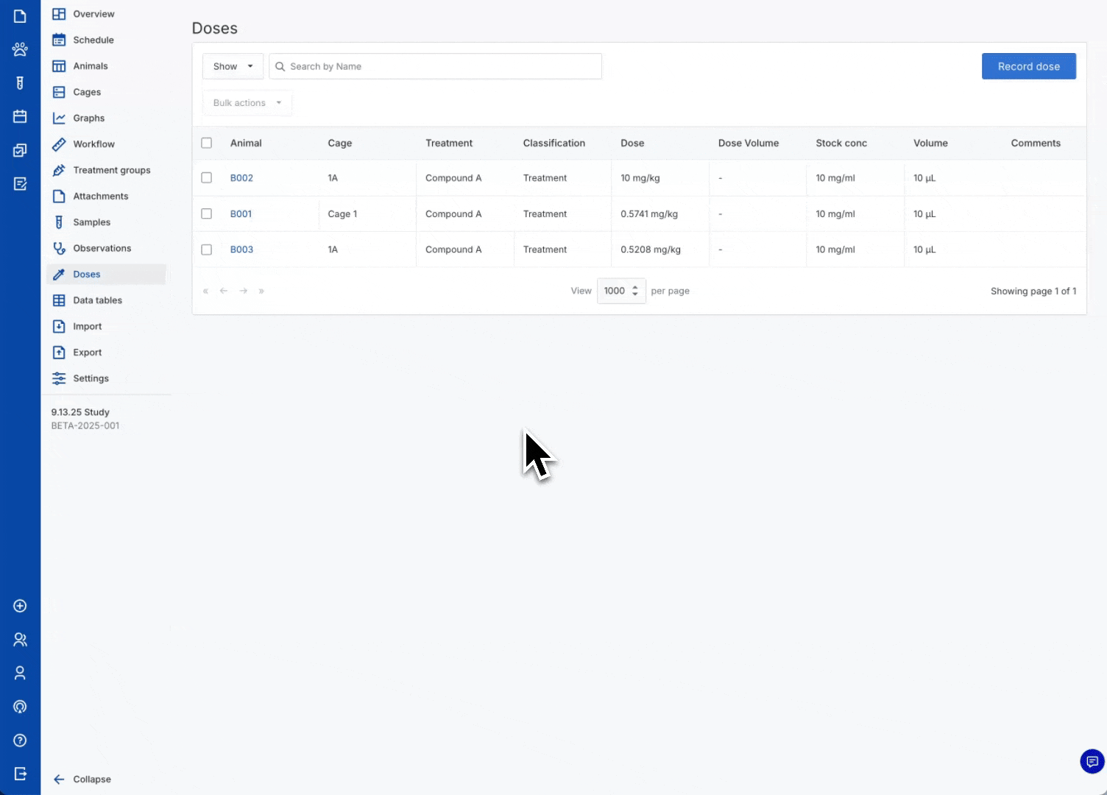Viewport: 1107px width, 795px height.
Task: Select the checkbox for animal B003 row
Action: click(x=207, y=250)
